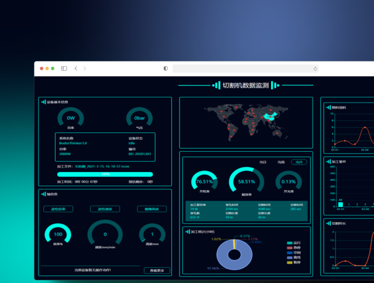Click the 切割机数据监测 dashboard title
This screenshot has width=374, height=283.
[245, 85]
